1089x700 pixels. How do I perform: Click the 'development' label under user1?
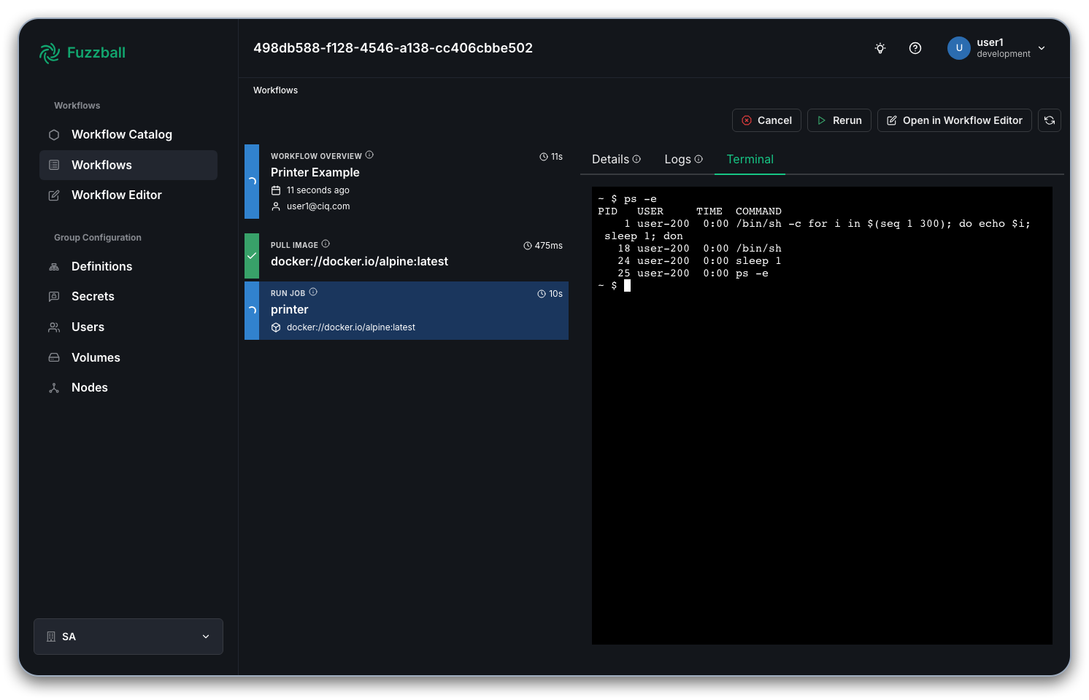coord(1004,54)
